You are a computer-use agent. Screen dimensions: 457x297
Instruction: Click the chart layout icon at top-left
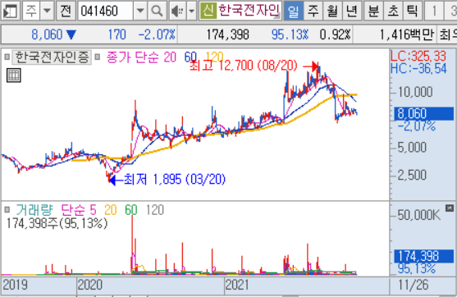10,11
